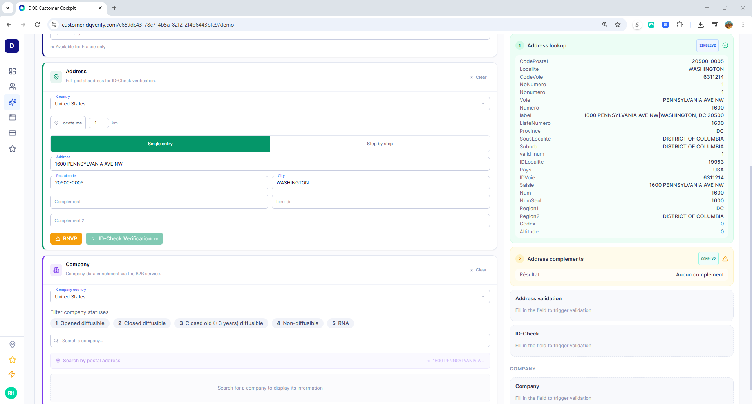The image size is (752, 404).
Task: Clear the Address section
Action: 478,77
